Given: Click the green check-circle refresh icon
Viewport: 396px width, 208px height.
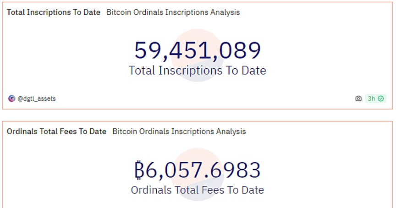Looking at the screenshot, I should [x=381, y=99].
